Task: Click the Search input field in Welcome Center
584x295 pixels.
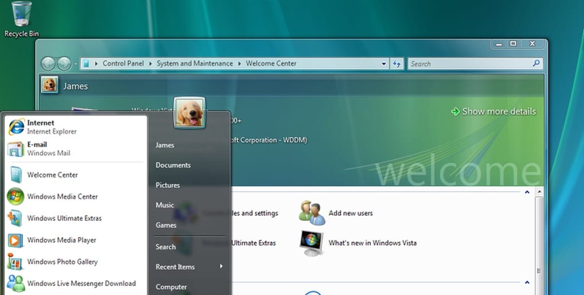Action: [475, 64]
